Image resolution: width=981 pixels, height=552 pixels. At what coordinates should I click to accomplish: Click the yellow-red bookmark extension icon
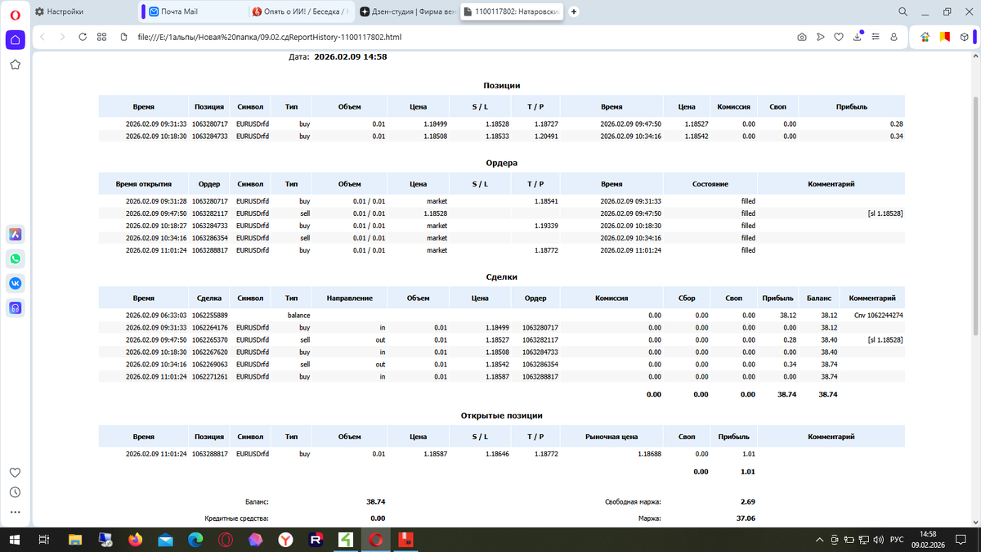pos(944,37)
